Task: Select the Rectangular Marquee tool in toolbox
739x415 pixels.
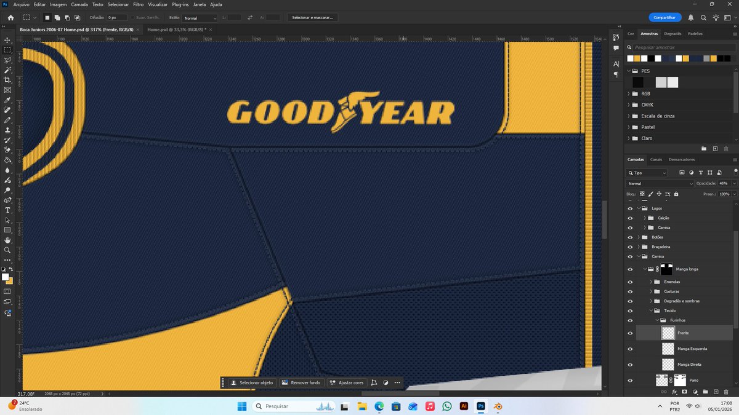Action: coord(7,50)
